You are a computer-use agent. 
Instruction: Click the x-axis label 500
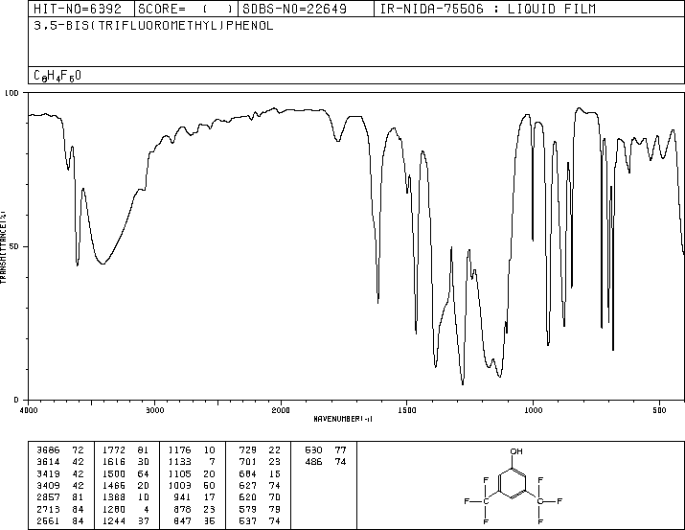pos(659,410)
